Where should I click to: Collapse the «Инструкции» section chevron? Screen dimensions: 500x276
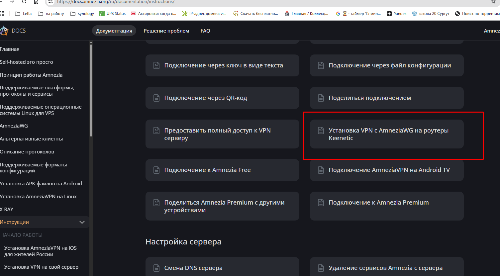[82, 222]
